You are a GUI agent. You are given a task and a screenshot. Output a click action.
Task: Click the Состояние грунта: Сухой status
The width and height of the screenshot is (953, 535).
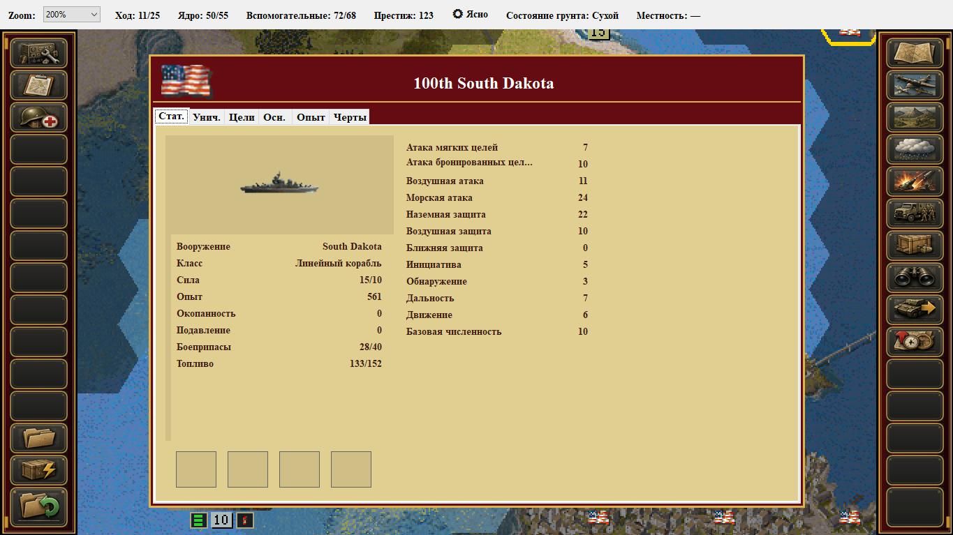click(563, 15)
